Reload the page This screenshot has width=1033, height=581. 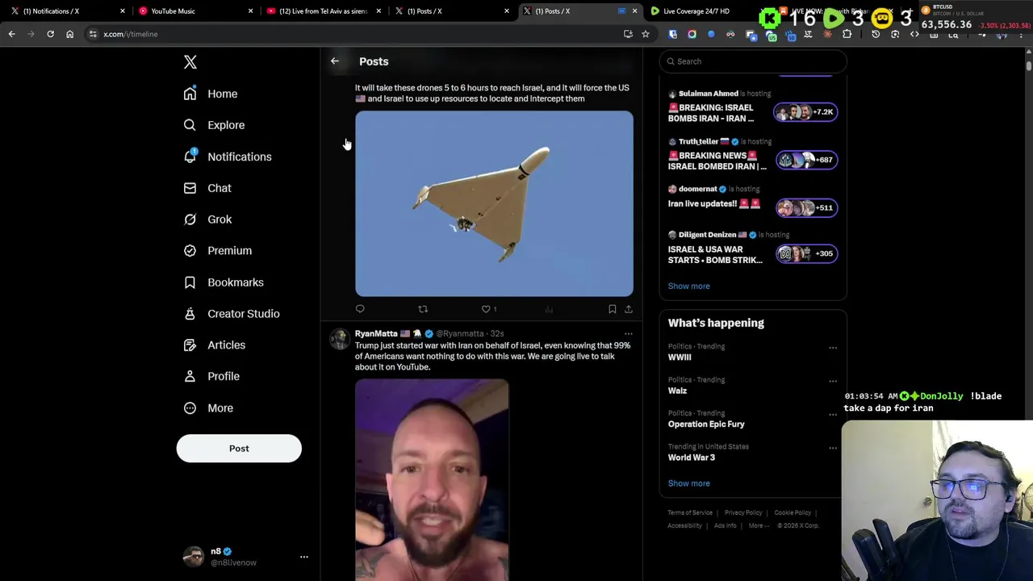pos(50,34)
